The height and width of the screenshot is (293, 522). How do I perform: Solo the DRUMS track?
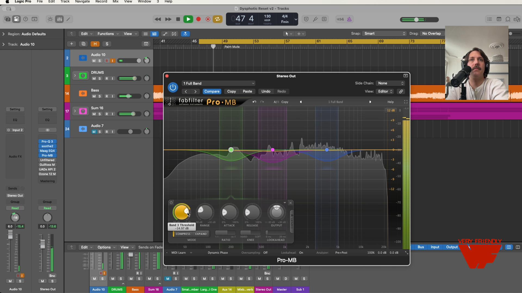tap(100, 79)
